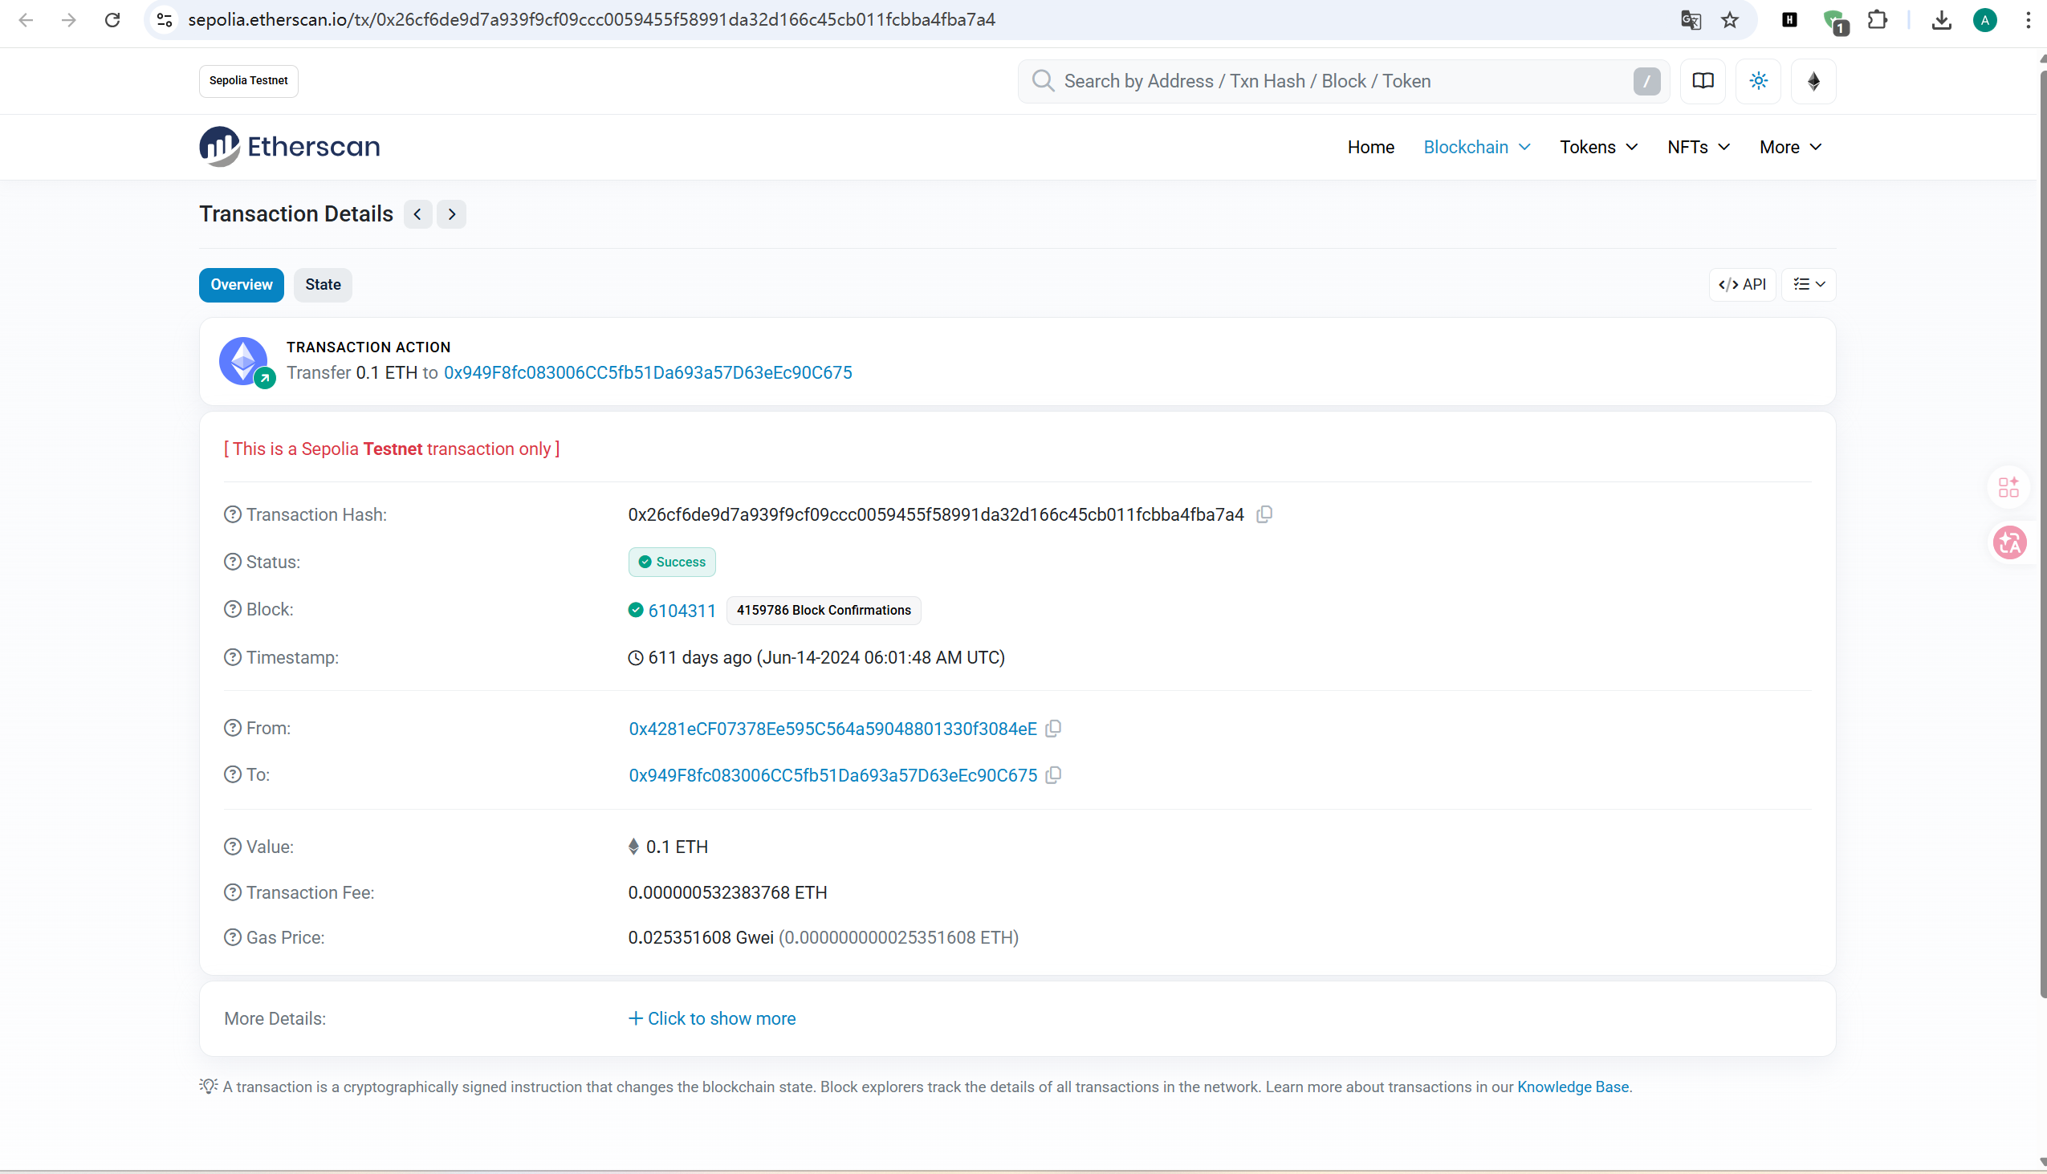Open the Tokens dropdown menu
The height and width of the screenshot is (1174, 2047).
click(1597, 148)
